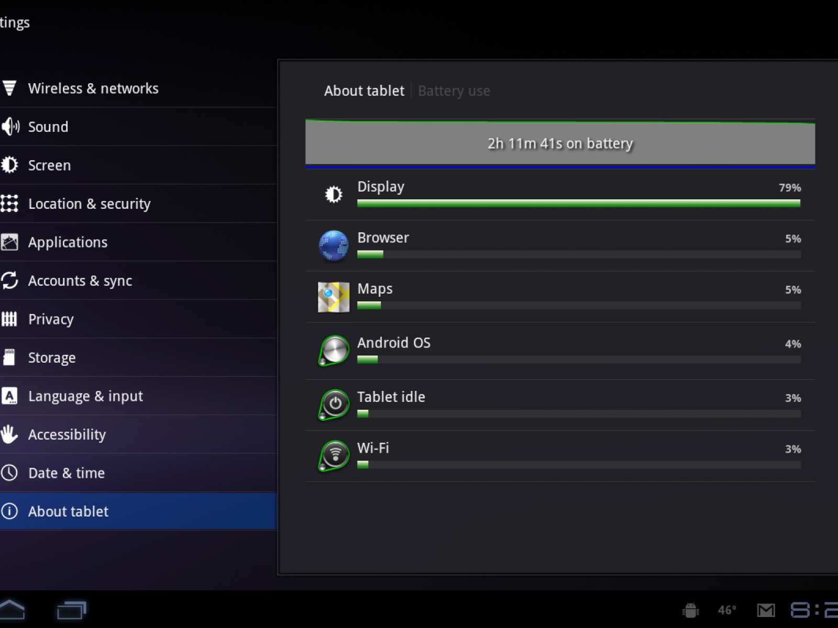Tap the clock in system bar
The image size is (838, 628).
814,610
